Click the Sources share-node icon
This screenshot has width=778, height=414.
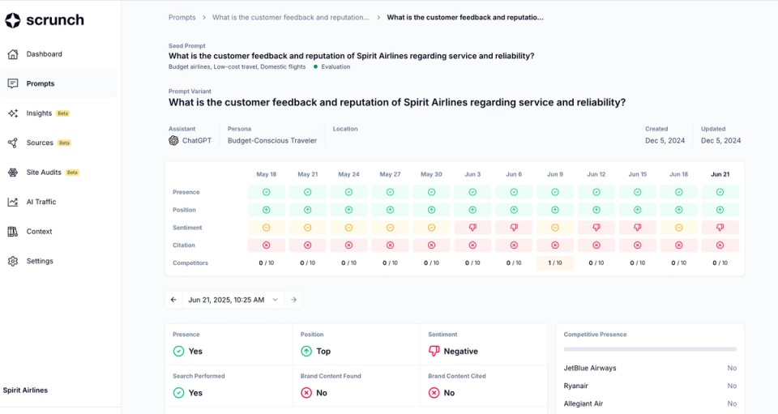point(13,143)
